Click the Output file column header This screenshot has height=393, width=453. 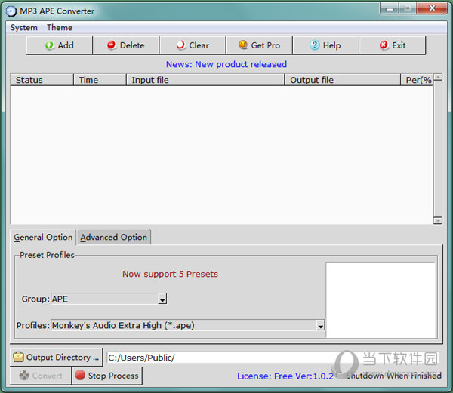[343, 80]
